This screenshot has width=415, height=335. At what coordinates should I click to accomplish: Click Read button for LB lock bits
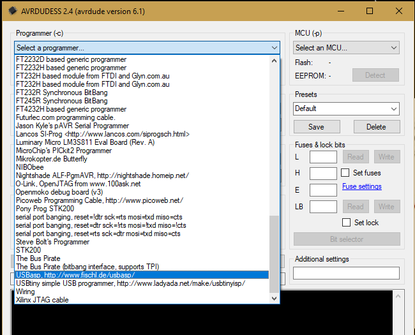point(356,206)
